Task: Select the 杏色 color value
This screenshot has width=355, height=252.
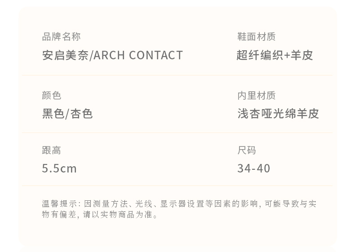Action: (x=81, y=114)
